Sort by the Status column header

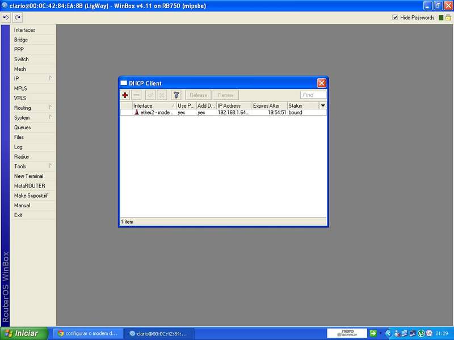tap(303, 106)
